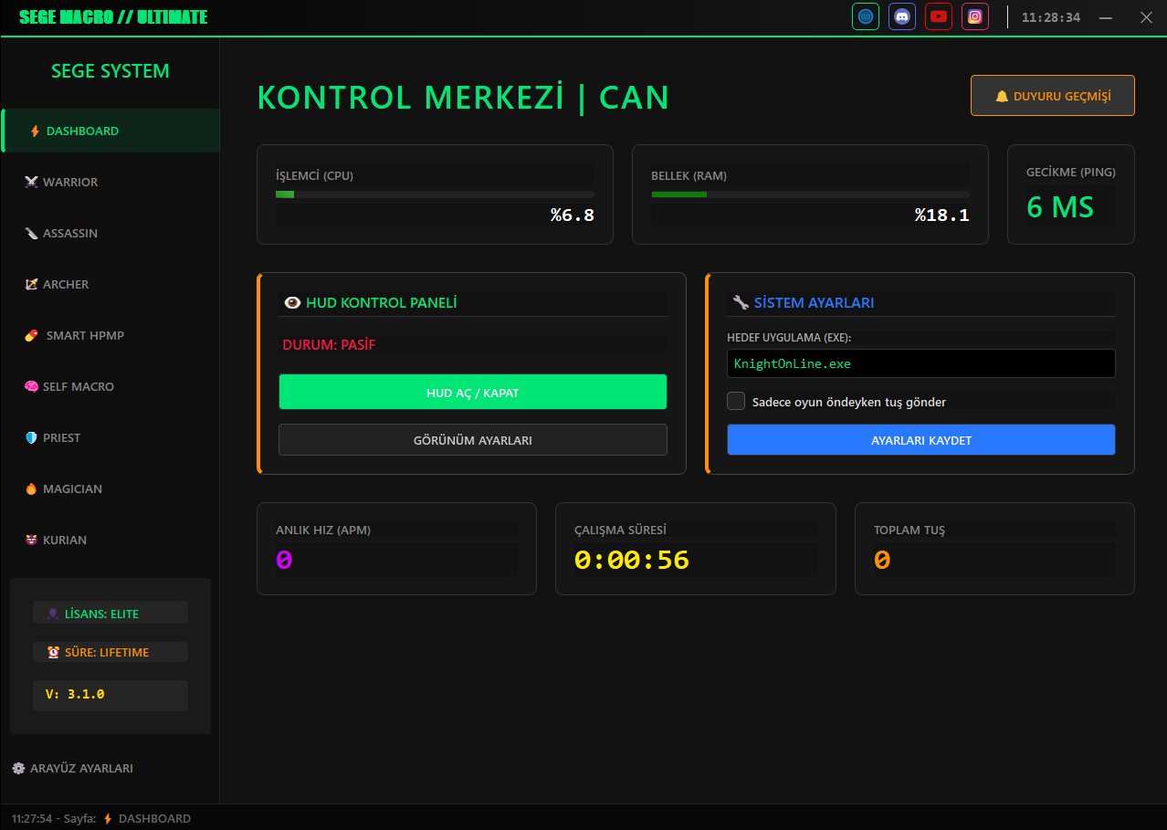This screenshot has width=1167, height=830.
Task: Click the eye icon in HUD Kontrol Paneli
Action: click(x=292, y=303)
